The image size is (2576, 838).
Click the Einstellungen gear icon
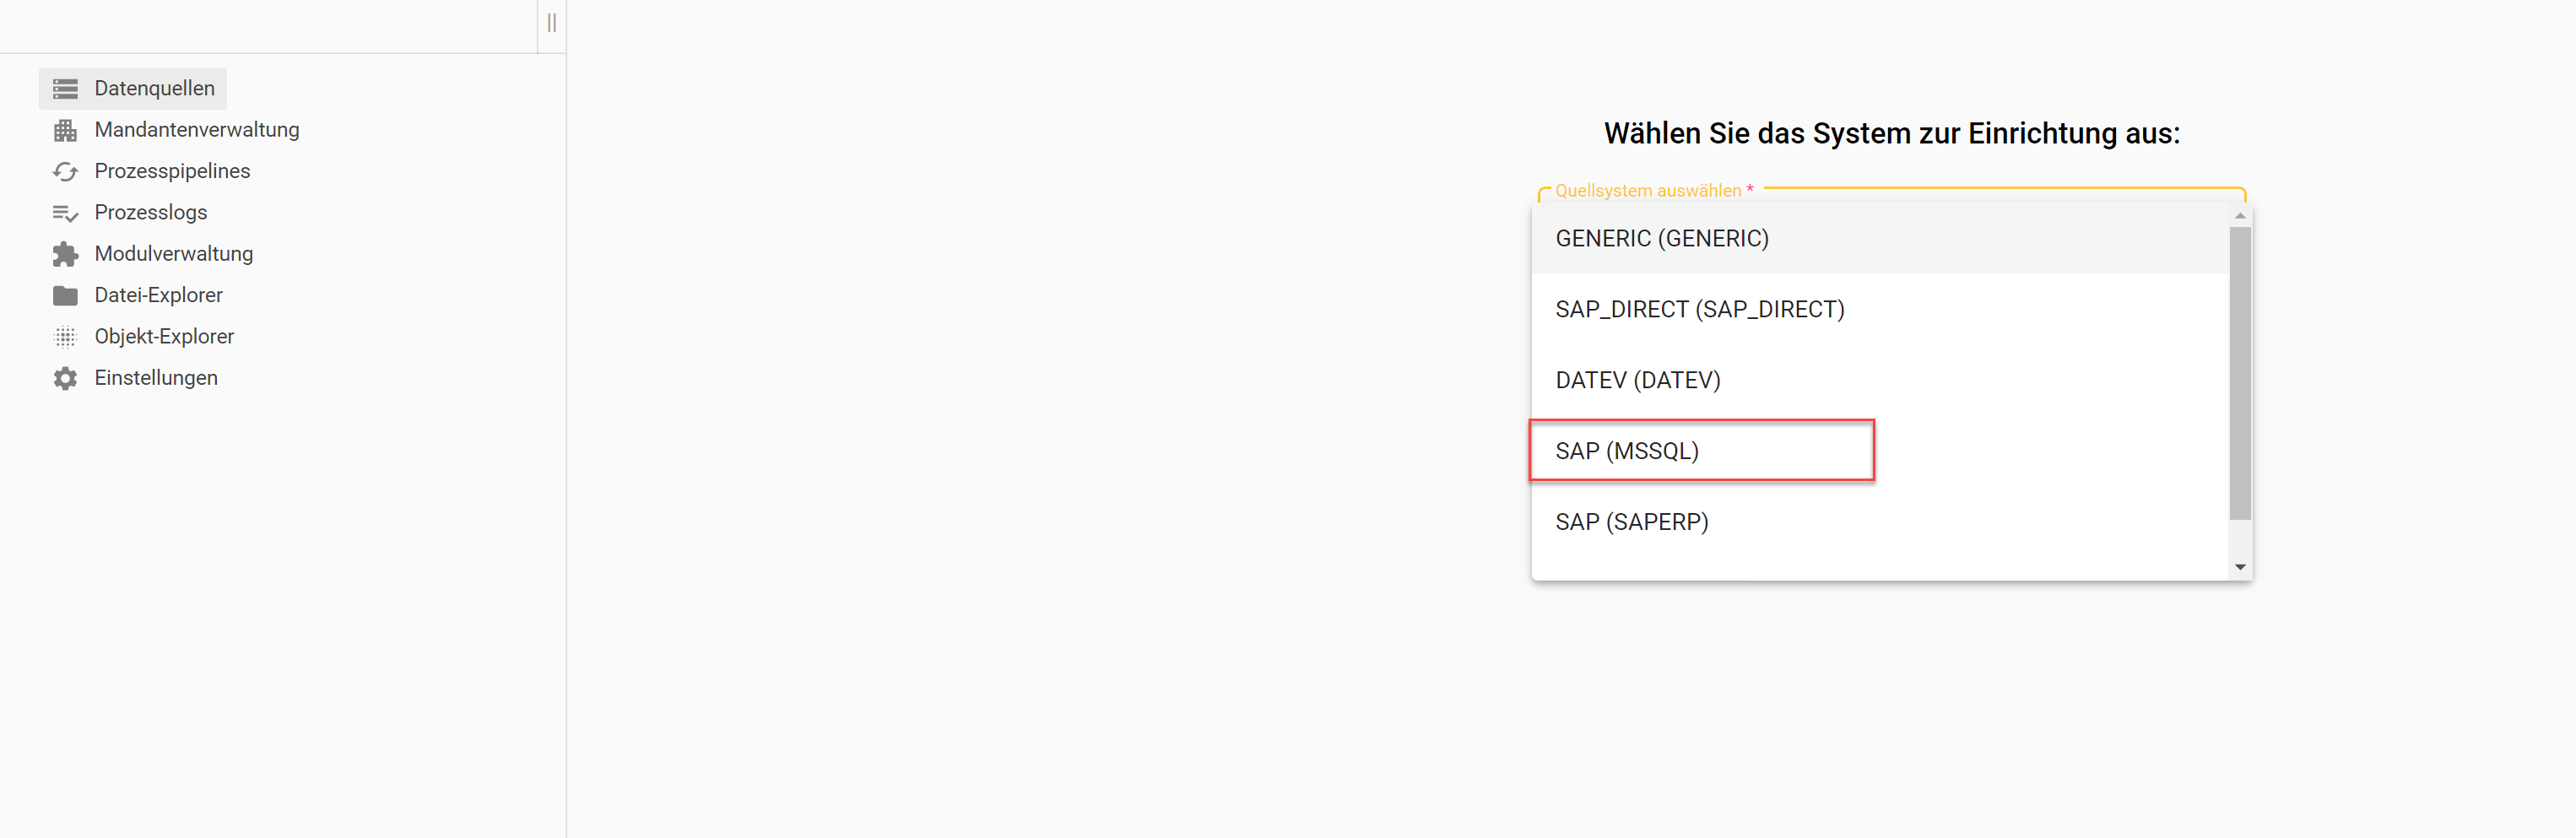point(65,378)
